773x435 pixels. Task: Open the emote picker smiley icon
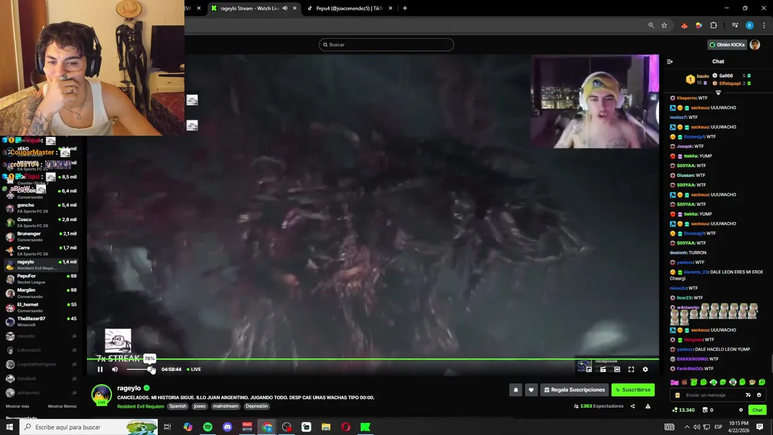click(x=759, y=395)
